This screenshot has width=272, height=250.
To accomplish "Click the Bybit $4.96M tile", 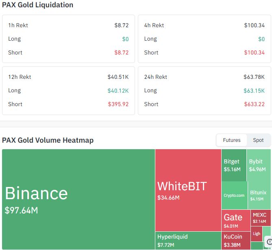I will pos(259,165).
